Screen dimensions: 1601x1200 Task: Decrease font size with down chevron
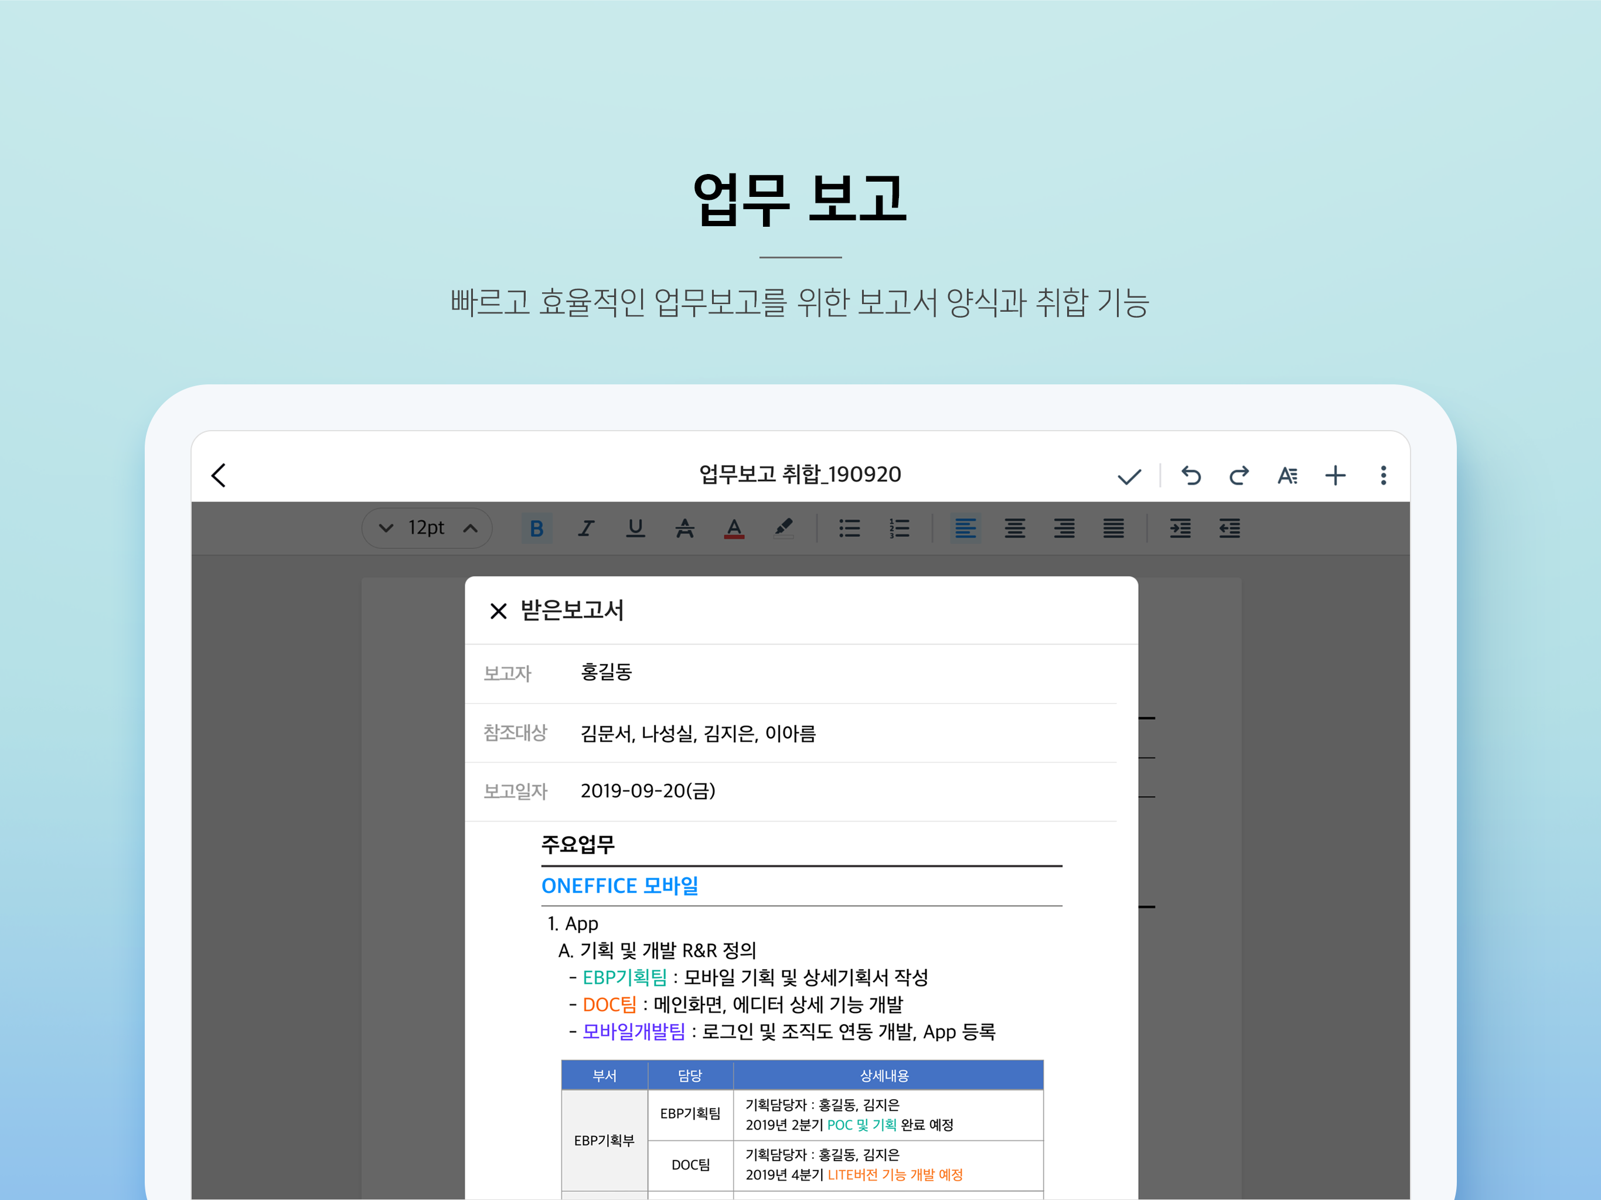click(x=386, y=529)
